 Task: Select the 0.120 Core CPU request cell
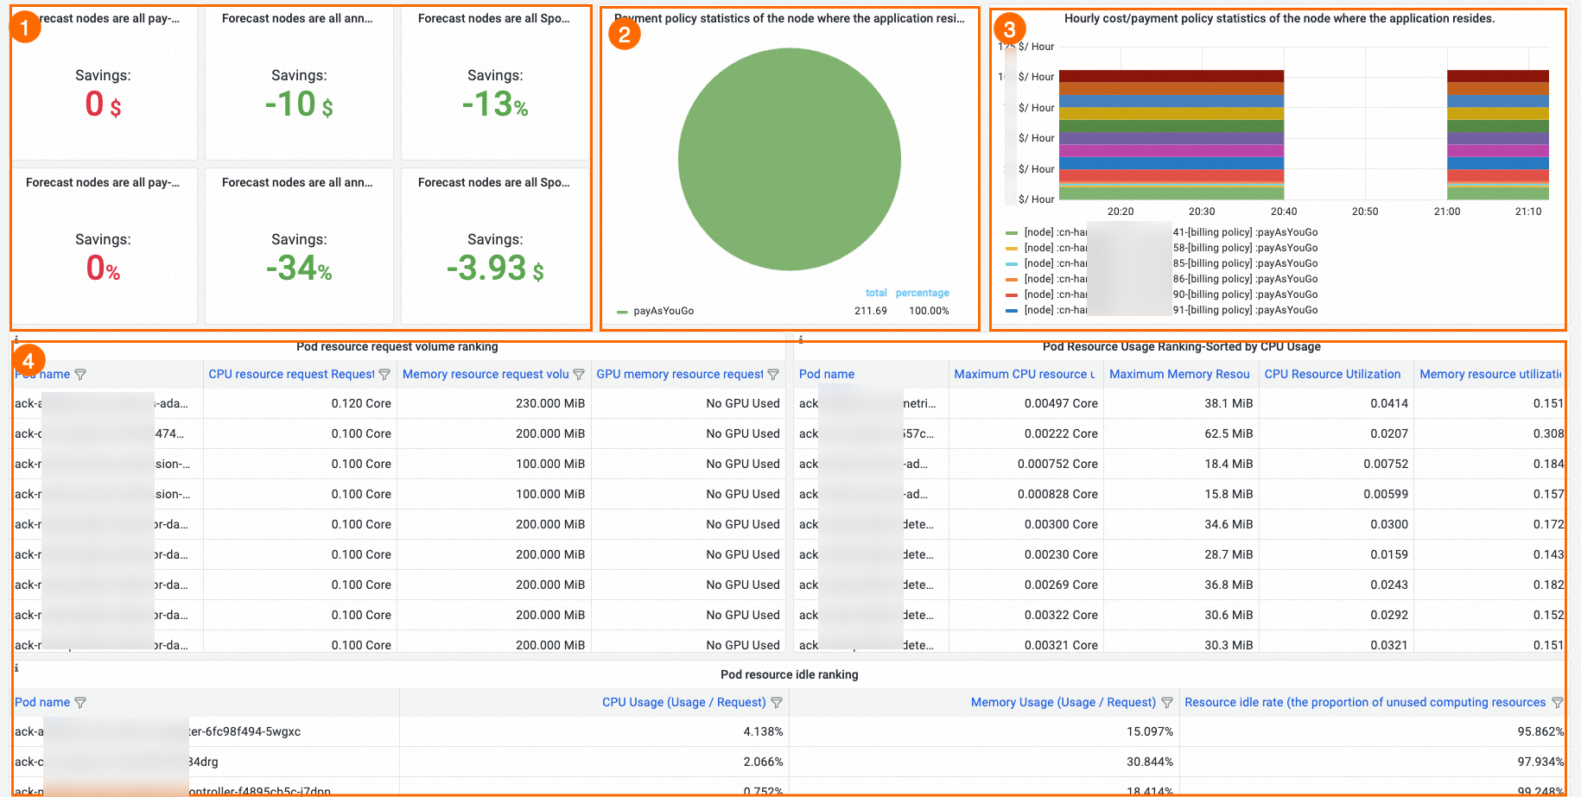(300, 403)
